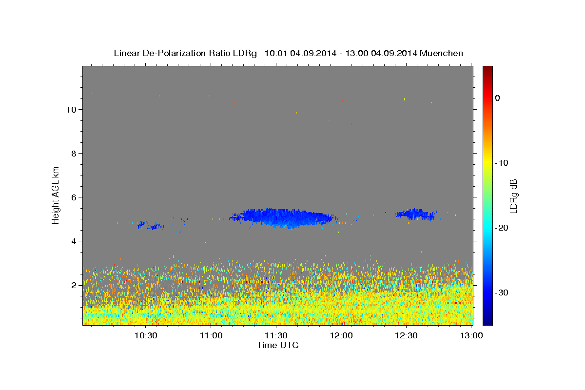Click the colorbar value '-20'
585x390 pixels.
click(502, 228)
